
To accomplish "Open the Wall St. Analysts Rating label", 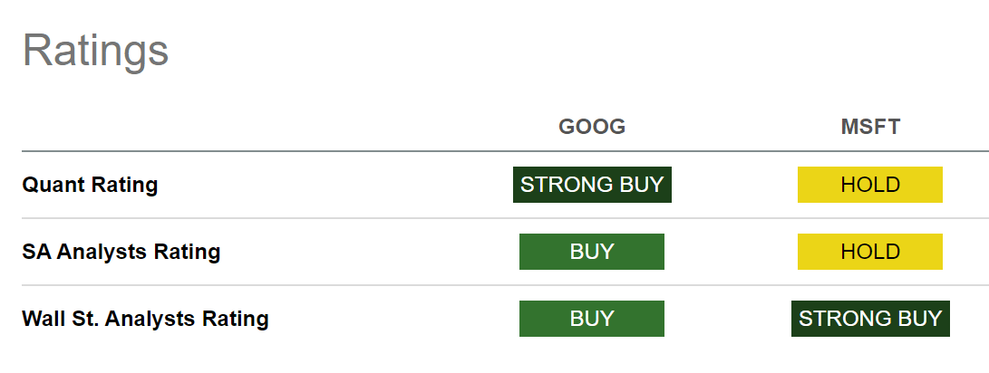I will click(145, 319).
